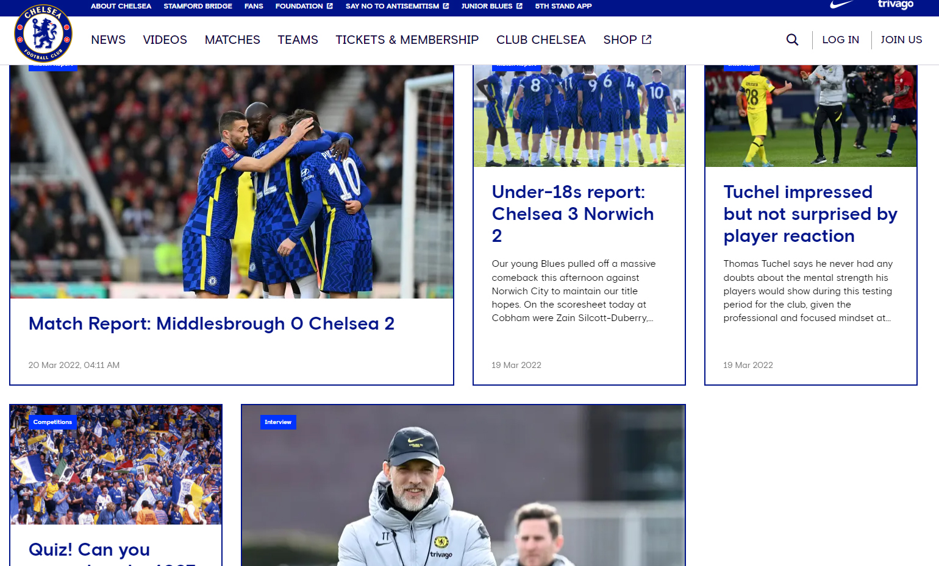Click the Middlesbrough match celebration photo
Image resolution: width=939 pixels, height=566 pixels.
click(232, 182)
